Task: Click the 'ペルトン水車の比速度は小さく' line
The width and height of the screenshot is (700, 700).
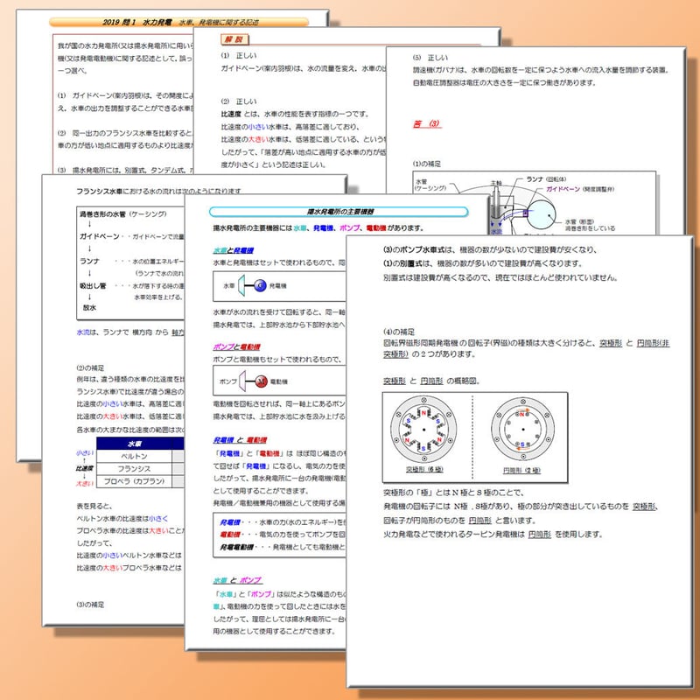Action: coord(122,519)
